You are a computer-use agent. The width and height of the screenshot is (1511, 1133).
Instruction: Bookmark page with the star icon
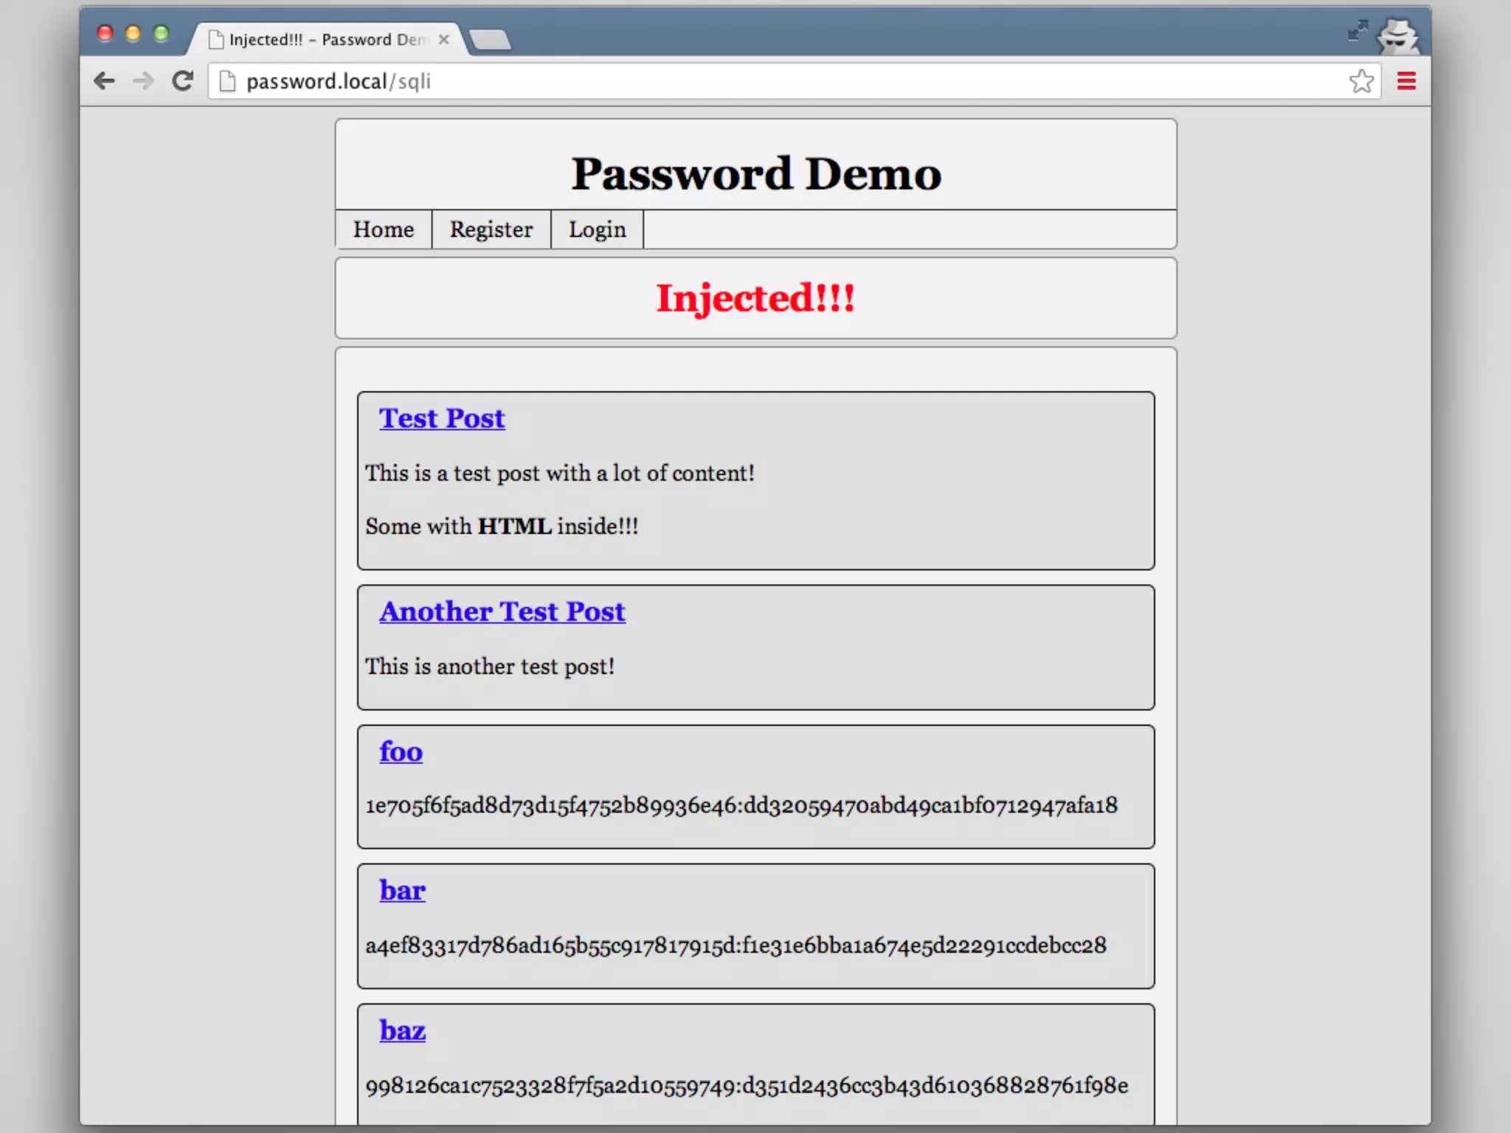click(1361, 81)
